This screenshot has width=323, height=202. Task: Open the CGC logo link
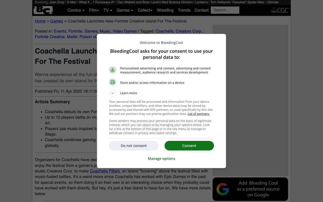[280, 10]
